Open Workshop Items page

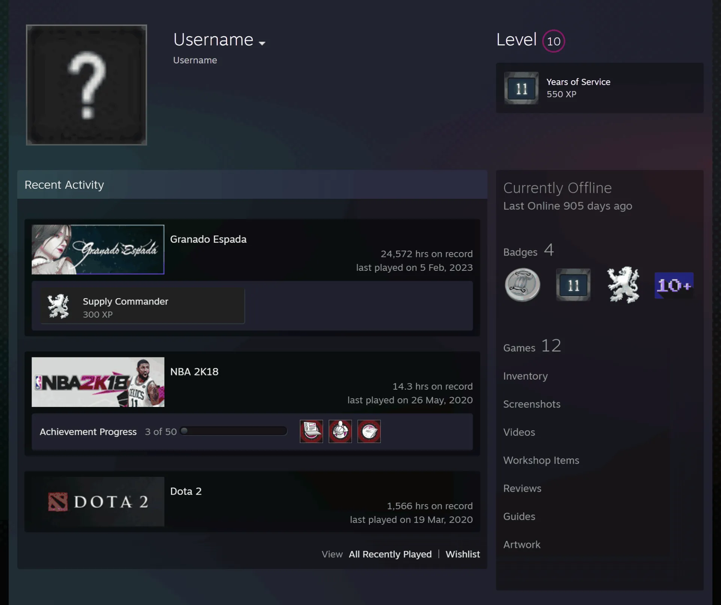pyautogui.click(x=541, y=460)
